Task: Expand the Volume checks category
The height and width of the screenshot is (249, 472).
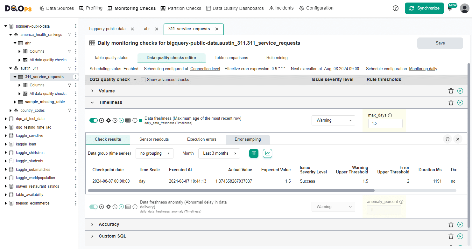Action: 92,91
